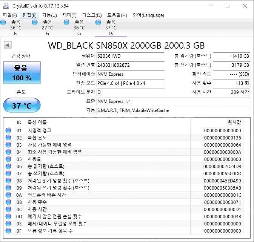
Task: Click the status orb for attribute 01 치명적 경고
Action: pyautogui.click(x=8, y=130)
